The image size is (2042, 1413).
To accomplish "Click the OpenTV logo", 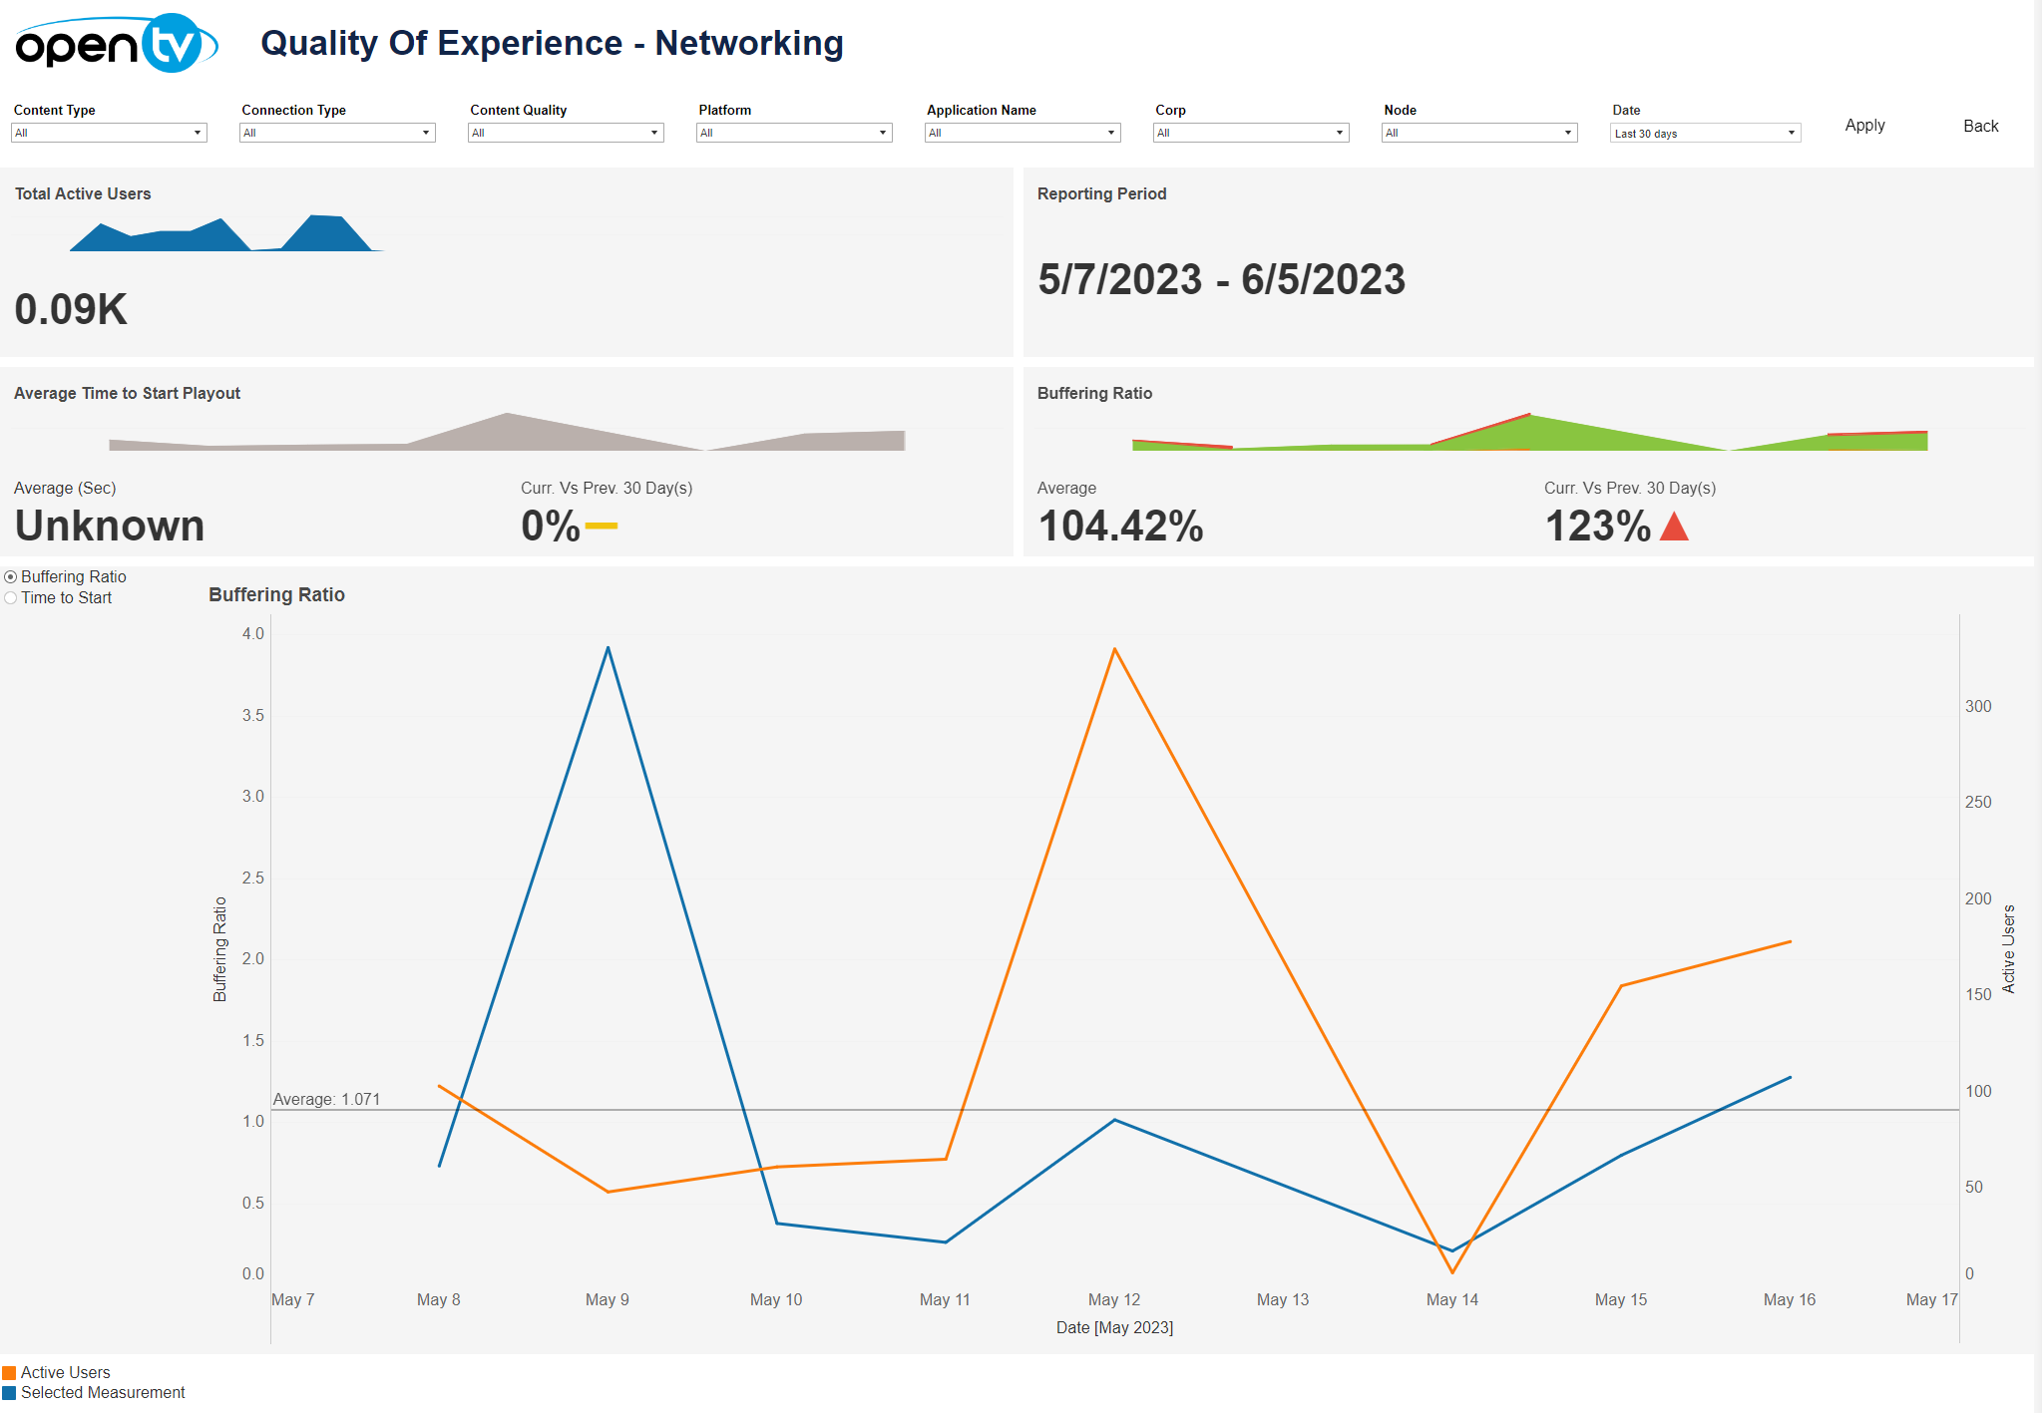I will (x=116, y=44).
